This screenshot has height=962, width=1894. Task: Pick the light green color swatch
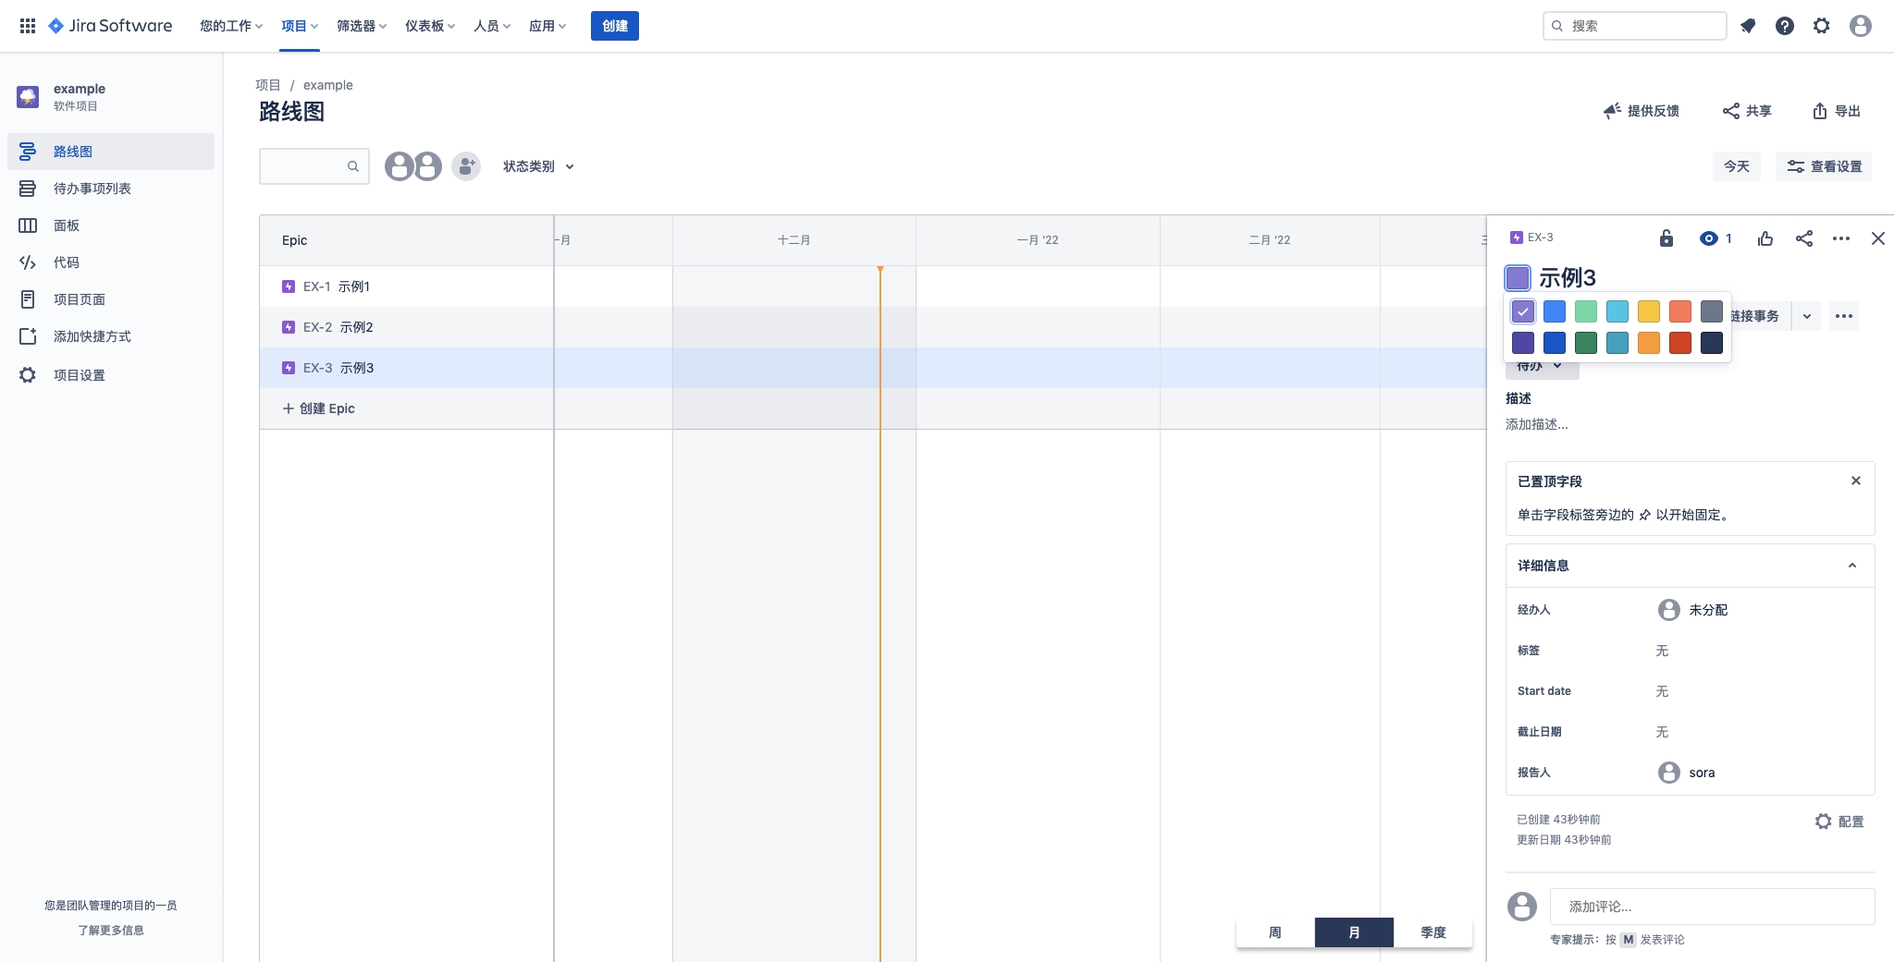pos(1586,311)
